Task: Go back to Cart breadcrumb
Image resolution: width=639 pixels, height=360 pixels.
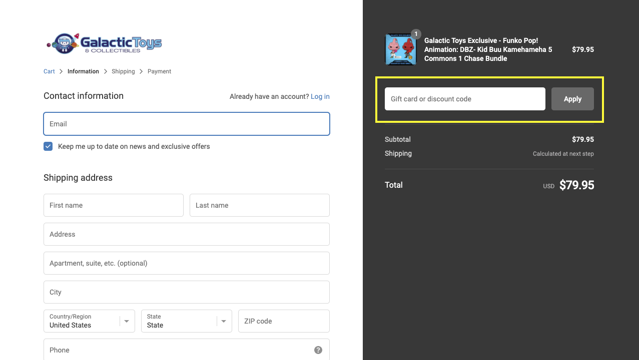Action: point(49,71)
